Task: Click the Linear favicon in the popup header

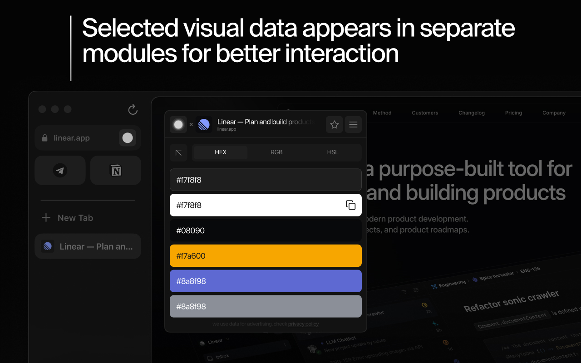Action: (203, 124)
